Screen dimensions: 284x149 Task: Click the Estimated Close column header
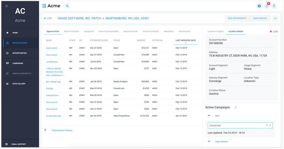100,40
